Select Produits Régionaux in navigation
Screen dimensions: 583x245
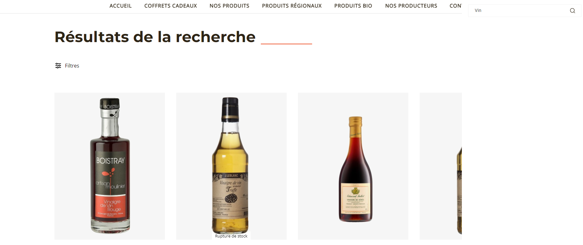(x=292, y=6)
